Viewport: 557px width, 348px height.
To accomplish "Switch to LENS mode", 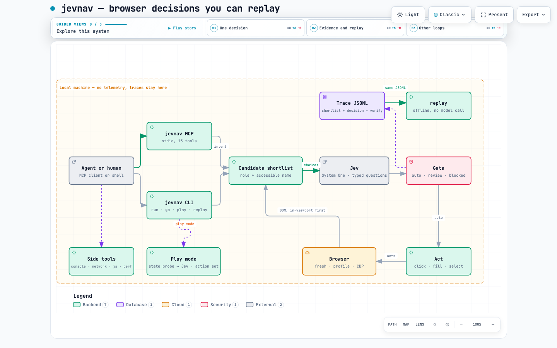I will pyautogui.click(x=420, y=324).
